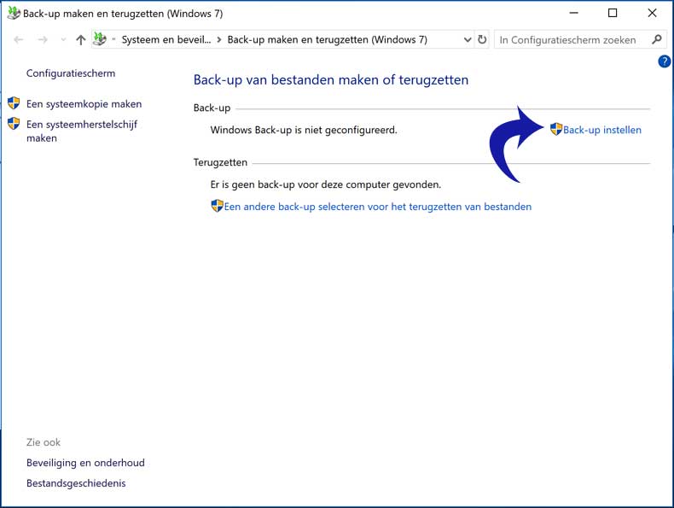The image size is (674, 508).
Task: Open the recent locations dropdown arrow
Action: pos(64,40)
